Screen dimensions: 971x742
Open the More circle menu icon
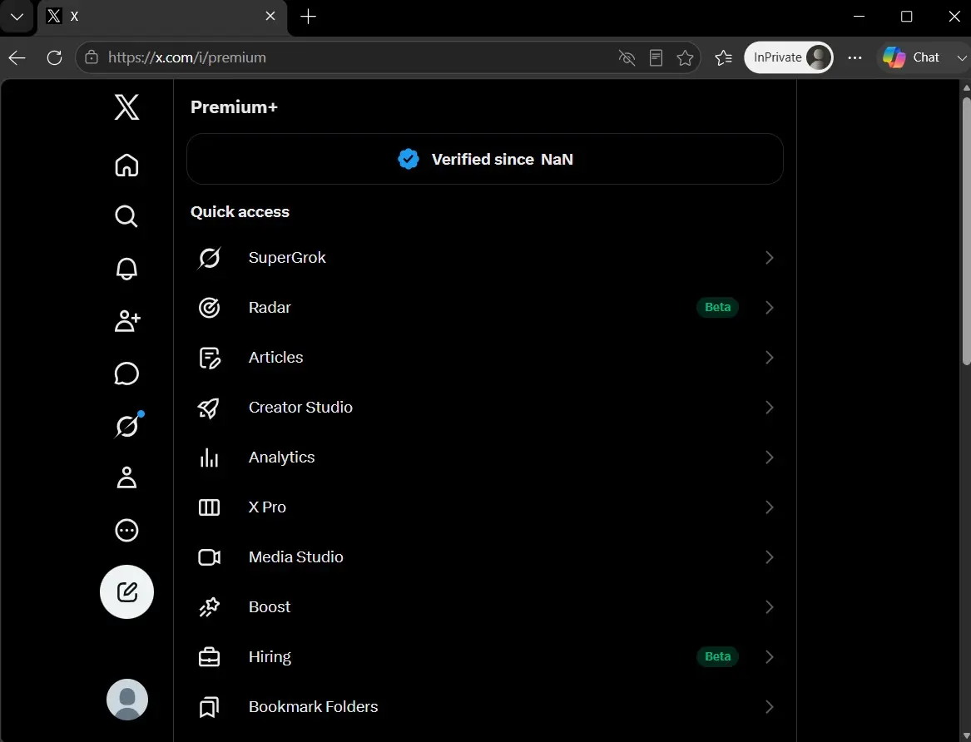point(126,530)
